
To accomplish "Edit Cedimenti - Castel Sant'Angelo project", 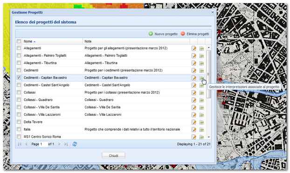I will 194,85.
